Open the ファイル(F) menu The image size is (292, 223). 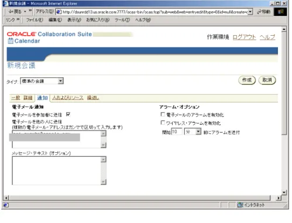click(35, 20)
